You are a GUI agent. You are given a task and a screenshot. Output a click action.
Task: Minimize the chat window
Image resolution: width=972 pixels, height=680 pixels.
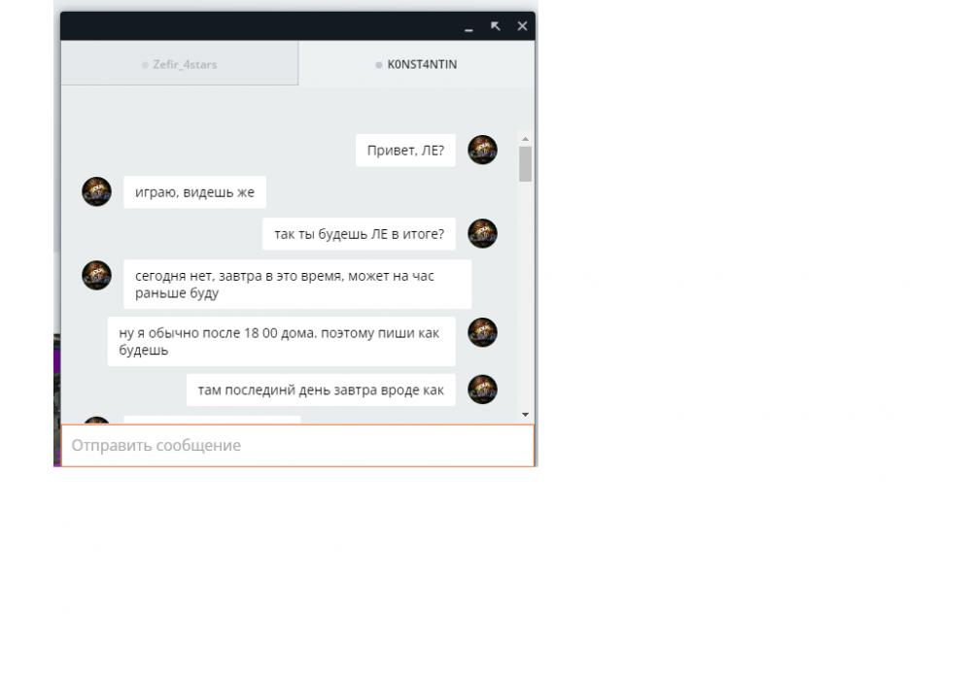point(469,26)
